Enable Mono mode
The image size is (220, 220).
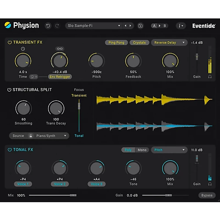pyautogui.click(x=142, y=150)
